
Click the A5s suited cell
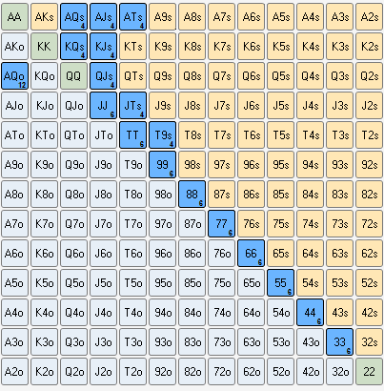point(280,17)
